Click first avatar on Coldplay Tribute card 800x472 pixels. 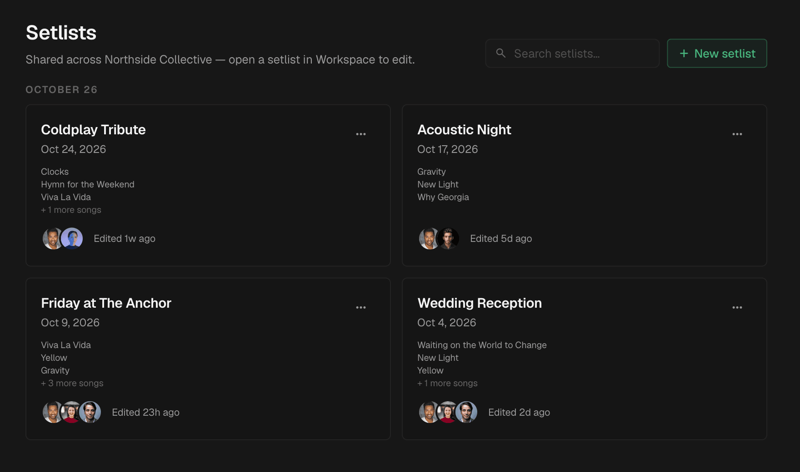pyautogui.click(x=52, y=239)
